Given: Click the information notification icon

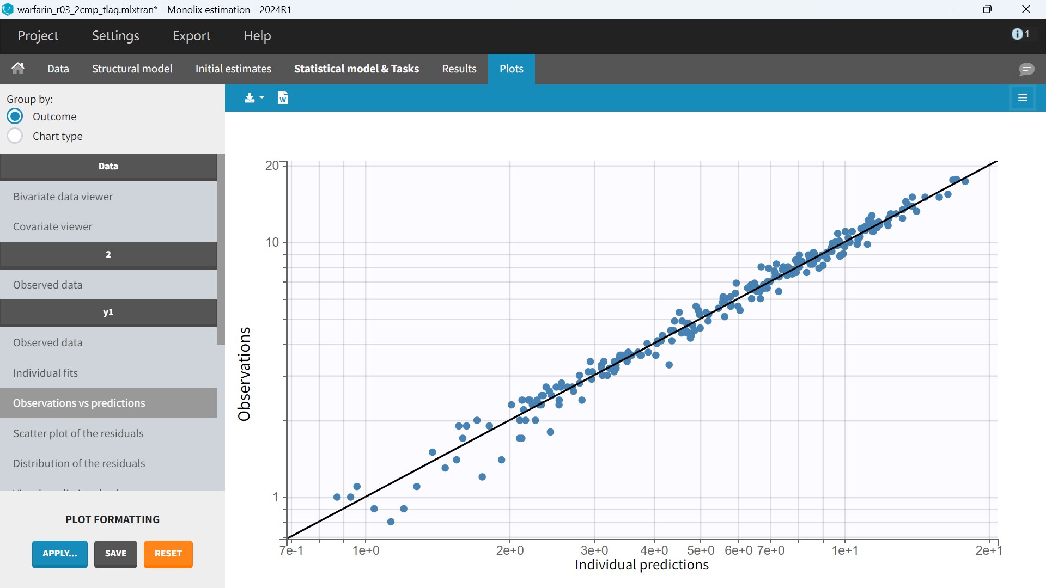Looking at the screenshot, I should (x=1017, y=34).
